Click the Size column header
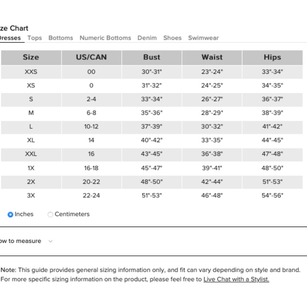The image size is (307, 307). pyautogui.click(x=31, y=57)
